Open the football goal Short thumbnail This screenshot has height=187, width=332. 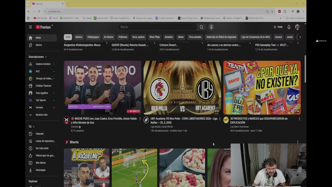pos(134,168)
